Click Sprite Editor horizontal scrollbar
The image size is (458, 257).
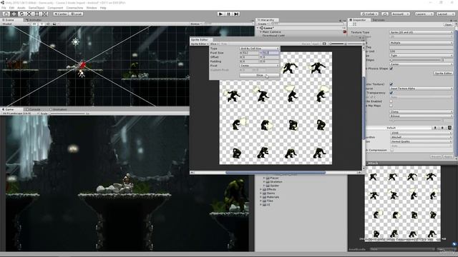[276, 173]
